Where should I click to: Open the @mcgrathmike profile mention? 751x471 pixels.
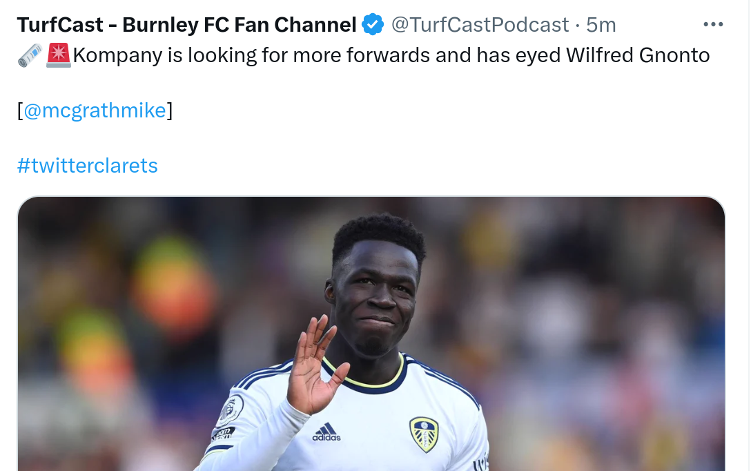point(95,110)
